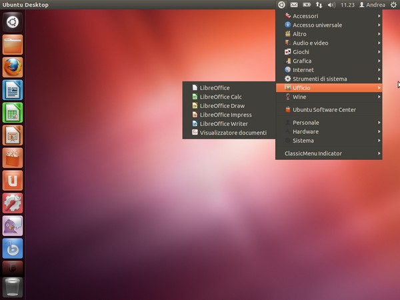Click the Internet globe icon

288,69
